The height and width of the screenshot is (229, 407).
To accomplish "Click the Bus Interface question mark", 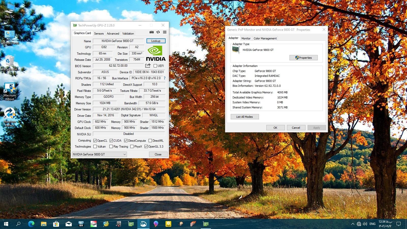I will pos(164,78).
